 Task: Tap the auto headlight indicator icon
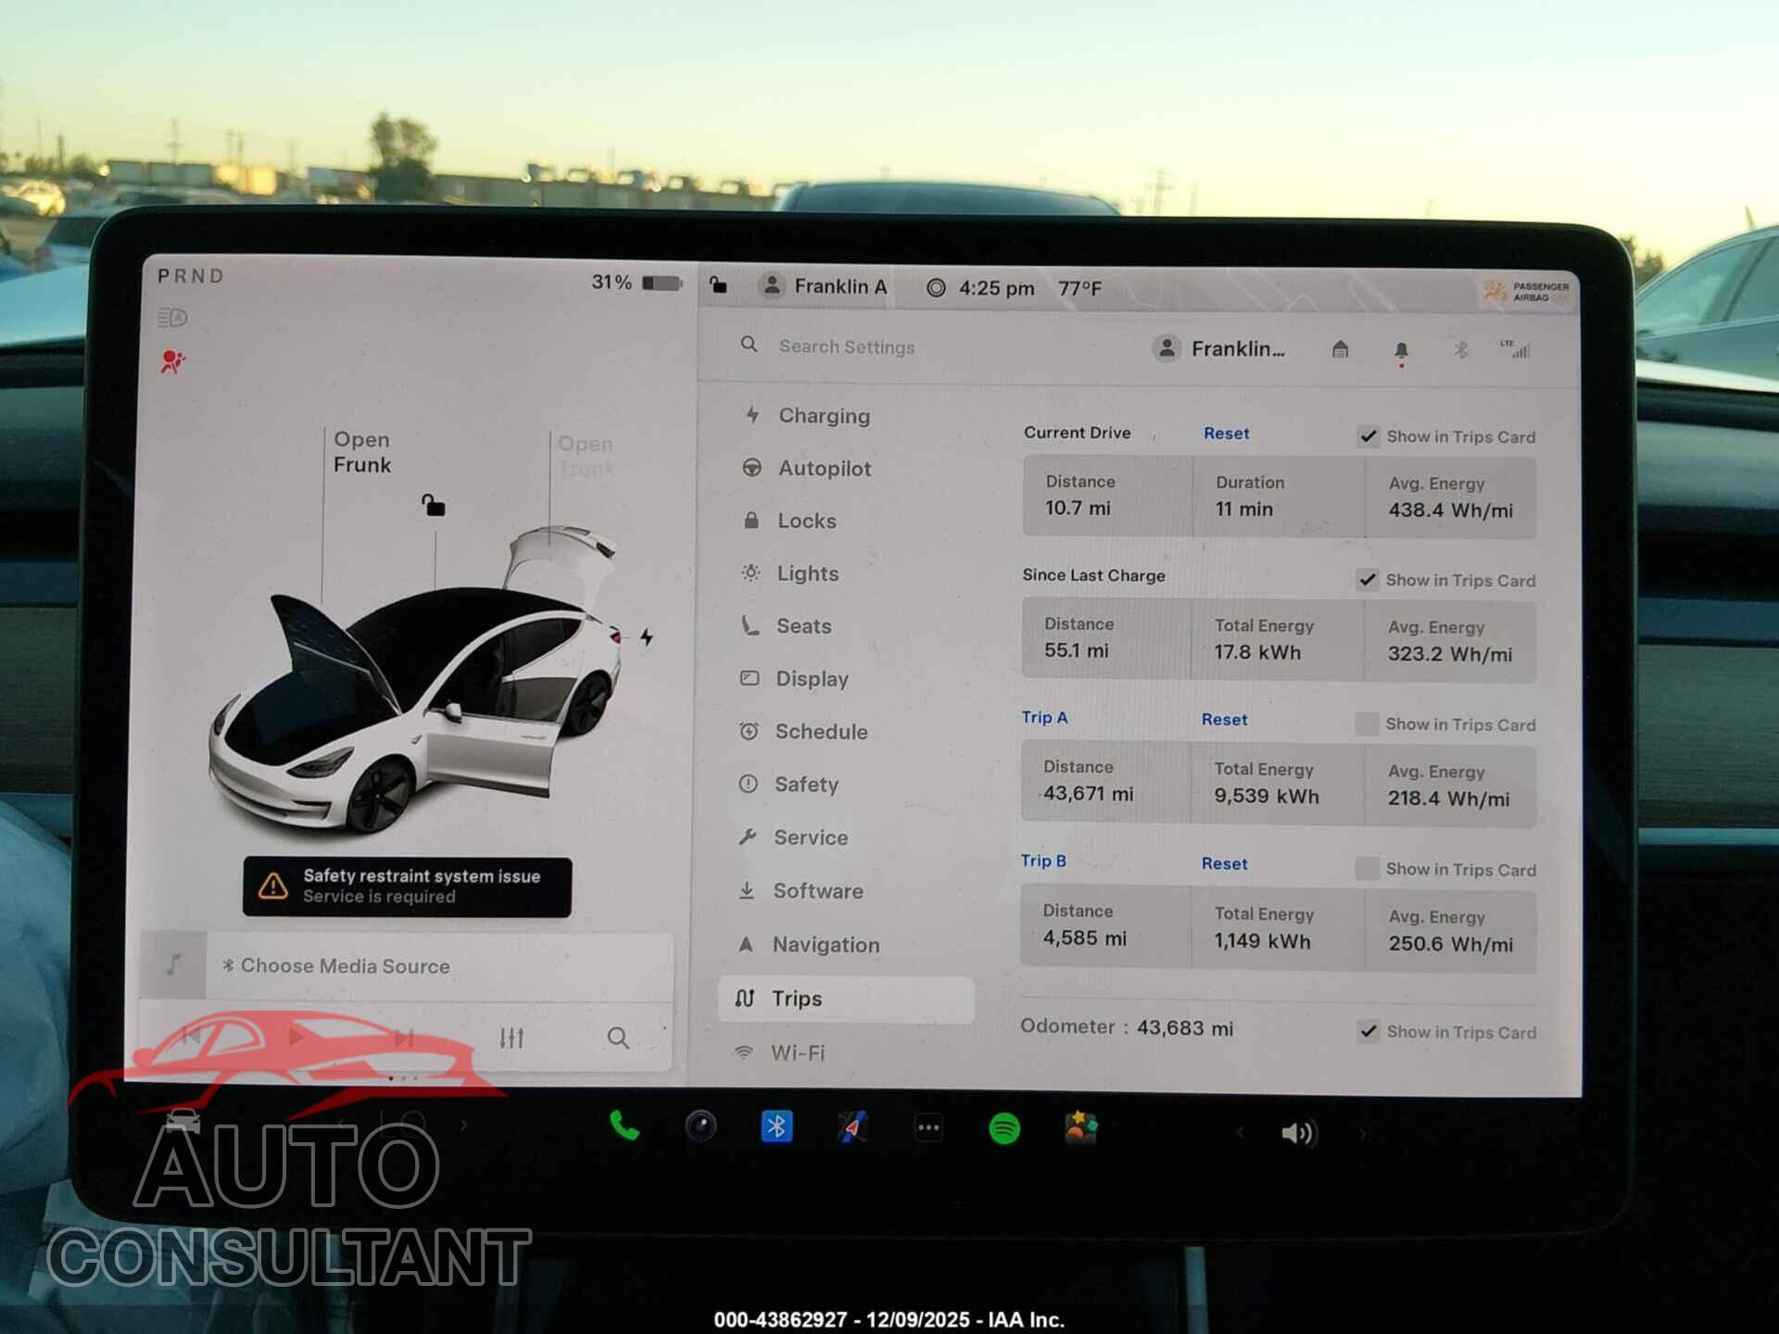[172, 318]
